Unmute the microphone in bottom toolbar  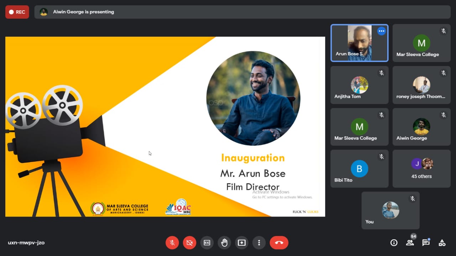pyautogui.click(x=172, y=243)
